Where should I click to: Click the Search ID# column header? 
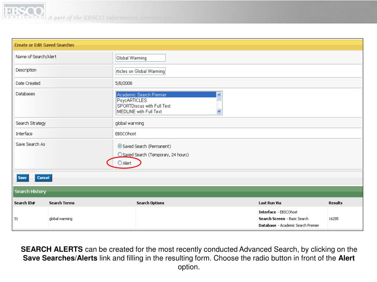tap(25, 203)
